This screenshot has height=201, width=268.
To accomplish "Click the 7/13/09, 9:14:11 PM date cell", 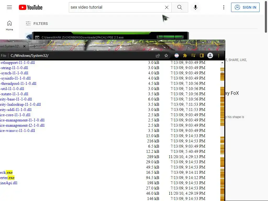I will coord(188,172).
